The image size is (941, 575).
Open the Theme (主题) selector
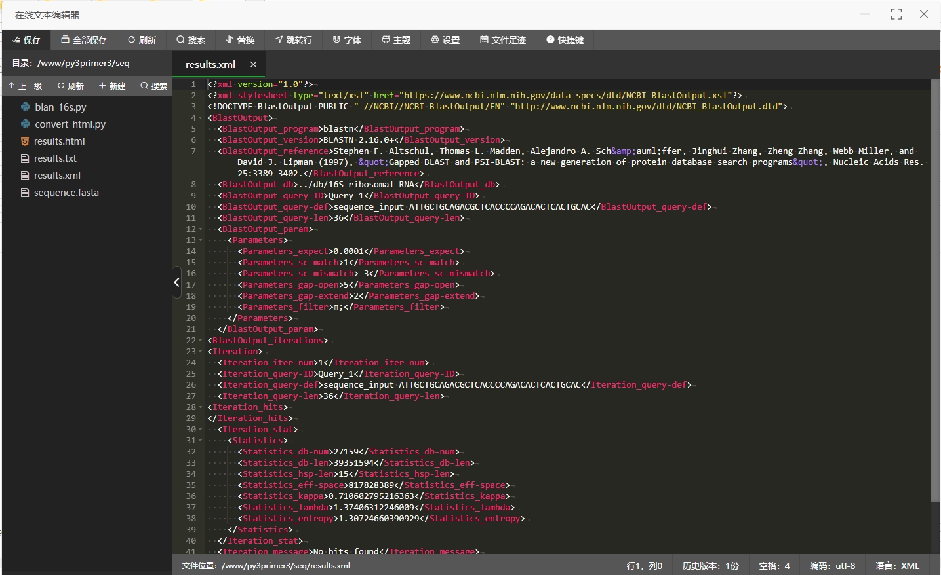[x=396, y=40]
